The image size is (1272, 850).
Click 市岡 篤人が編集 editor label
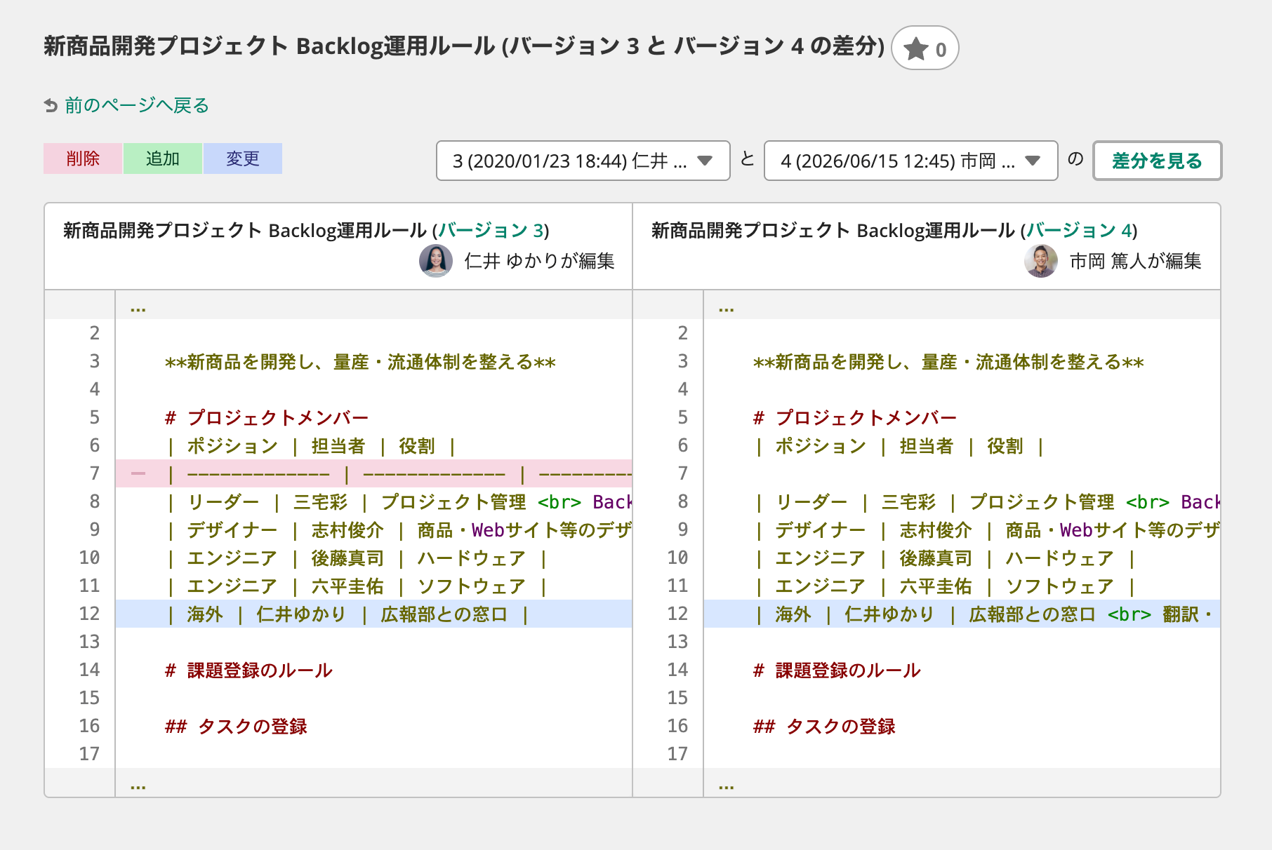coord(1135,261)
